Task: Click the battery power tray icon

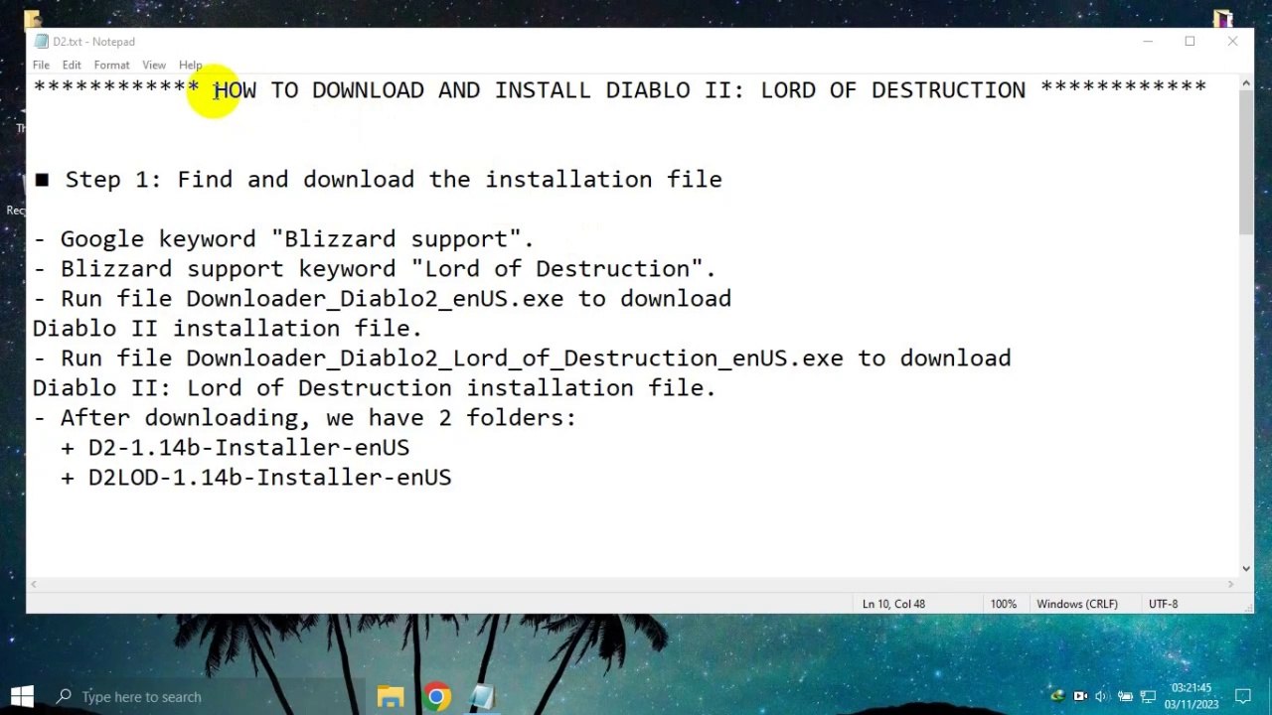Action: [1125, 696]
